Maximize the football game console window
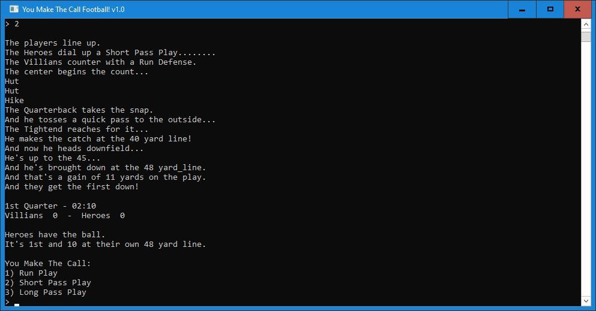The image size is (596, 311). (550, 9)
